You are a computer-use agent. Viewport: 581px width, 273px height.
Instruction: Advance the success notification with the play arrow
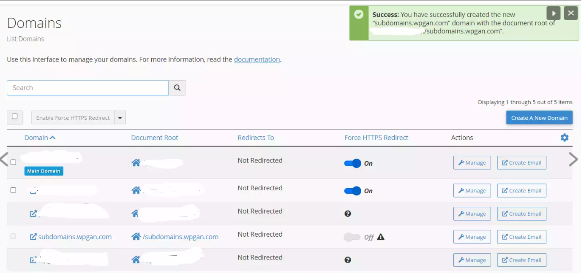554,13
